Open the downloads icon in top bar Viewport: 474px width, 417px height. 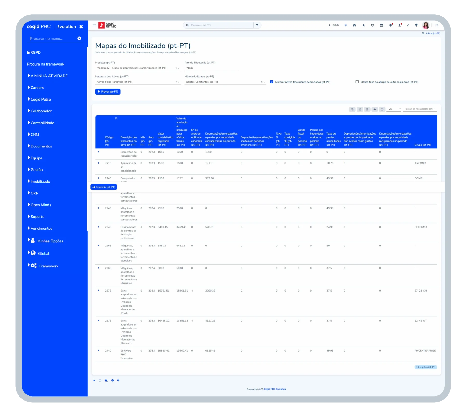tap(400, 25)
